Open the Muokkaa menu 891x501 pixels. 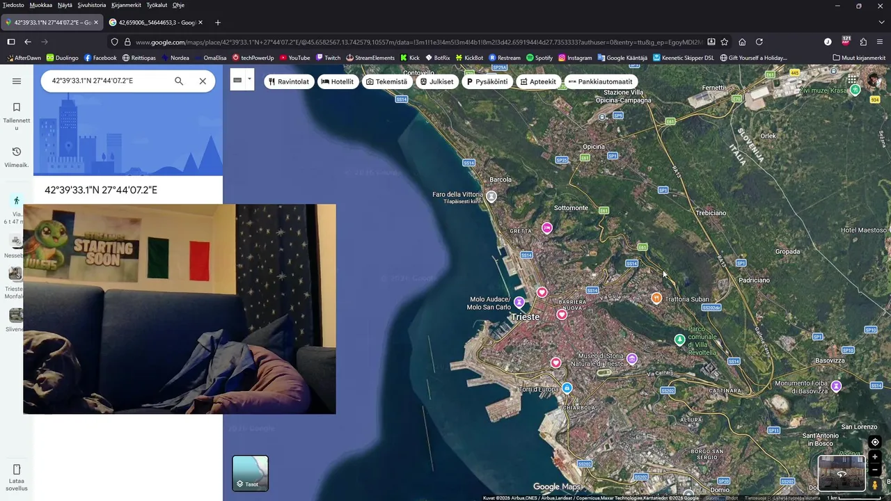[41, 5]
